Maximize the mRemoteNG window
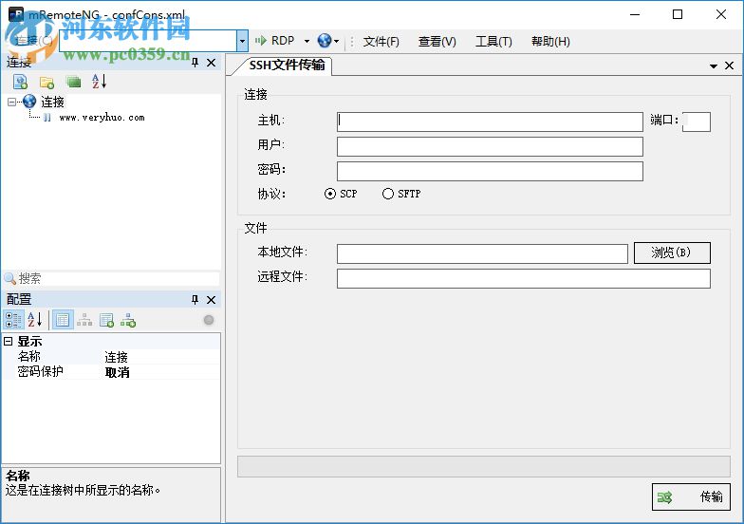 pyautogui.click(x=678, y=15)
